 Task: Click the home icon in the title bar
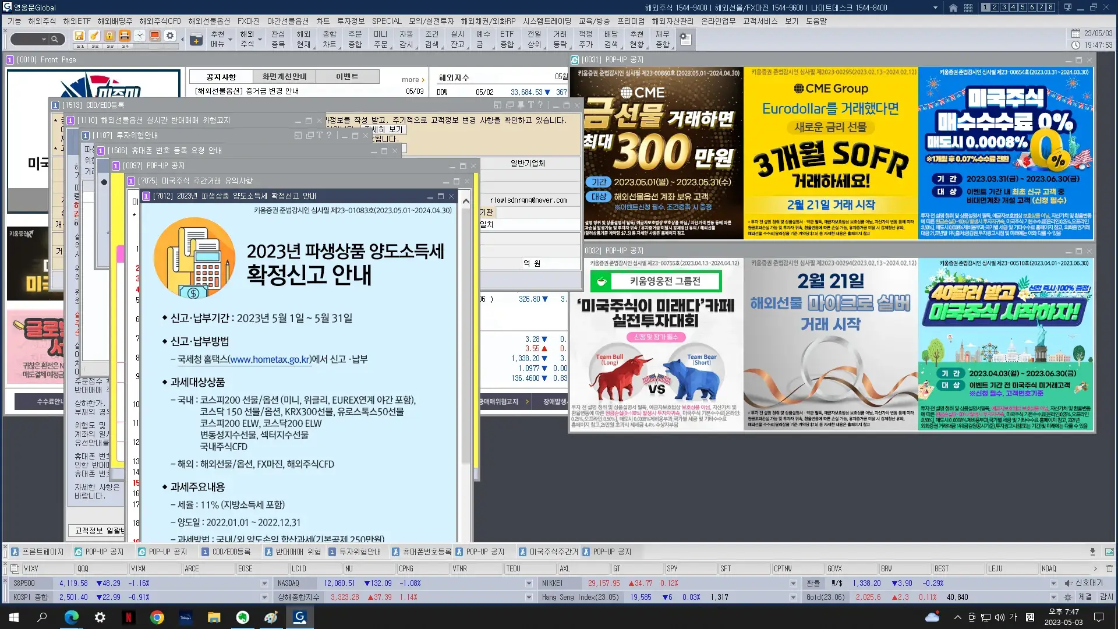953,8
